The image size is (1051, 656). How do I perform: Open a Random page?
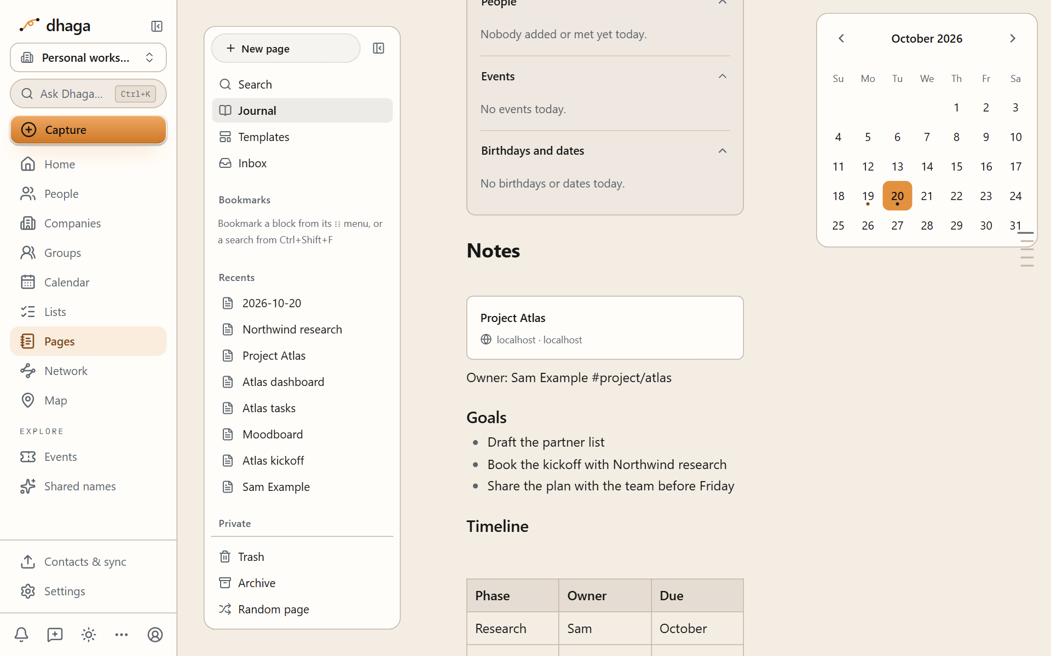pyautogui.click(x=302, y=609)
